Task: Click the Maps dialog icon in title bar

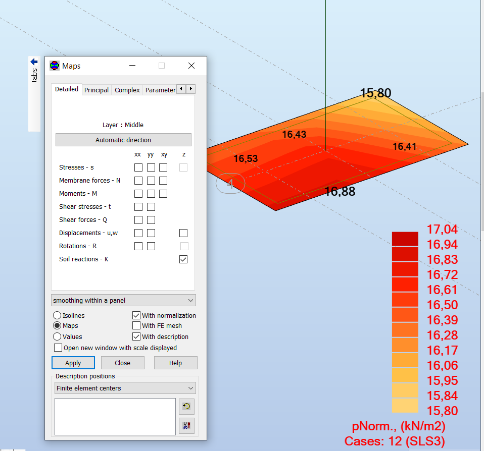Action: pos(54,66)
